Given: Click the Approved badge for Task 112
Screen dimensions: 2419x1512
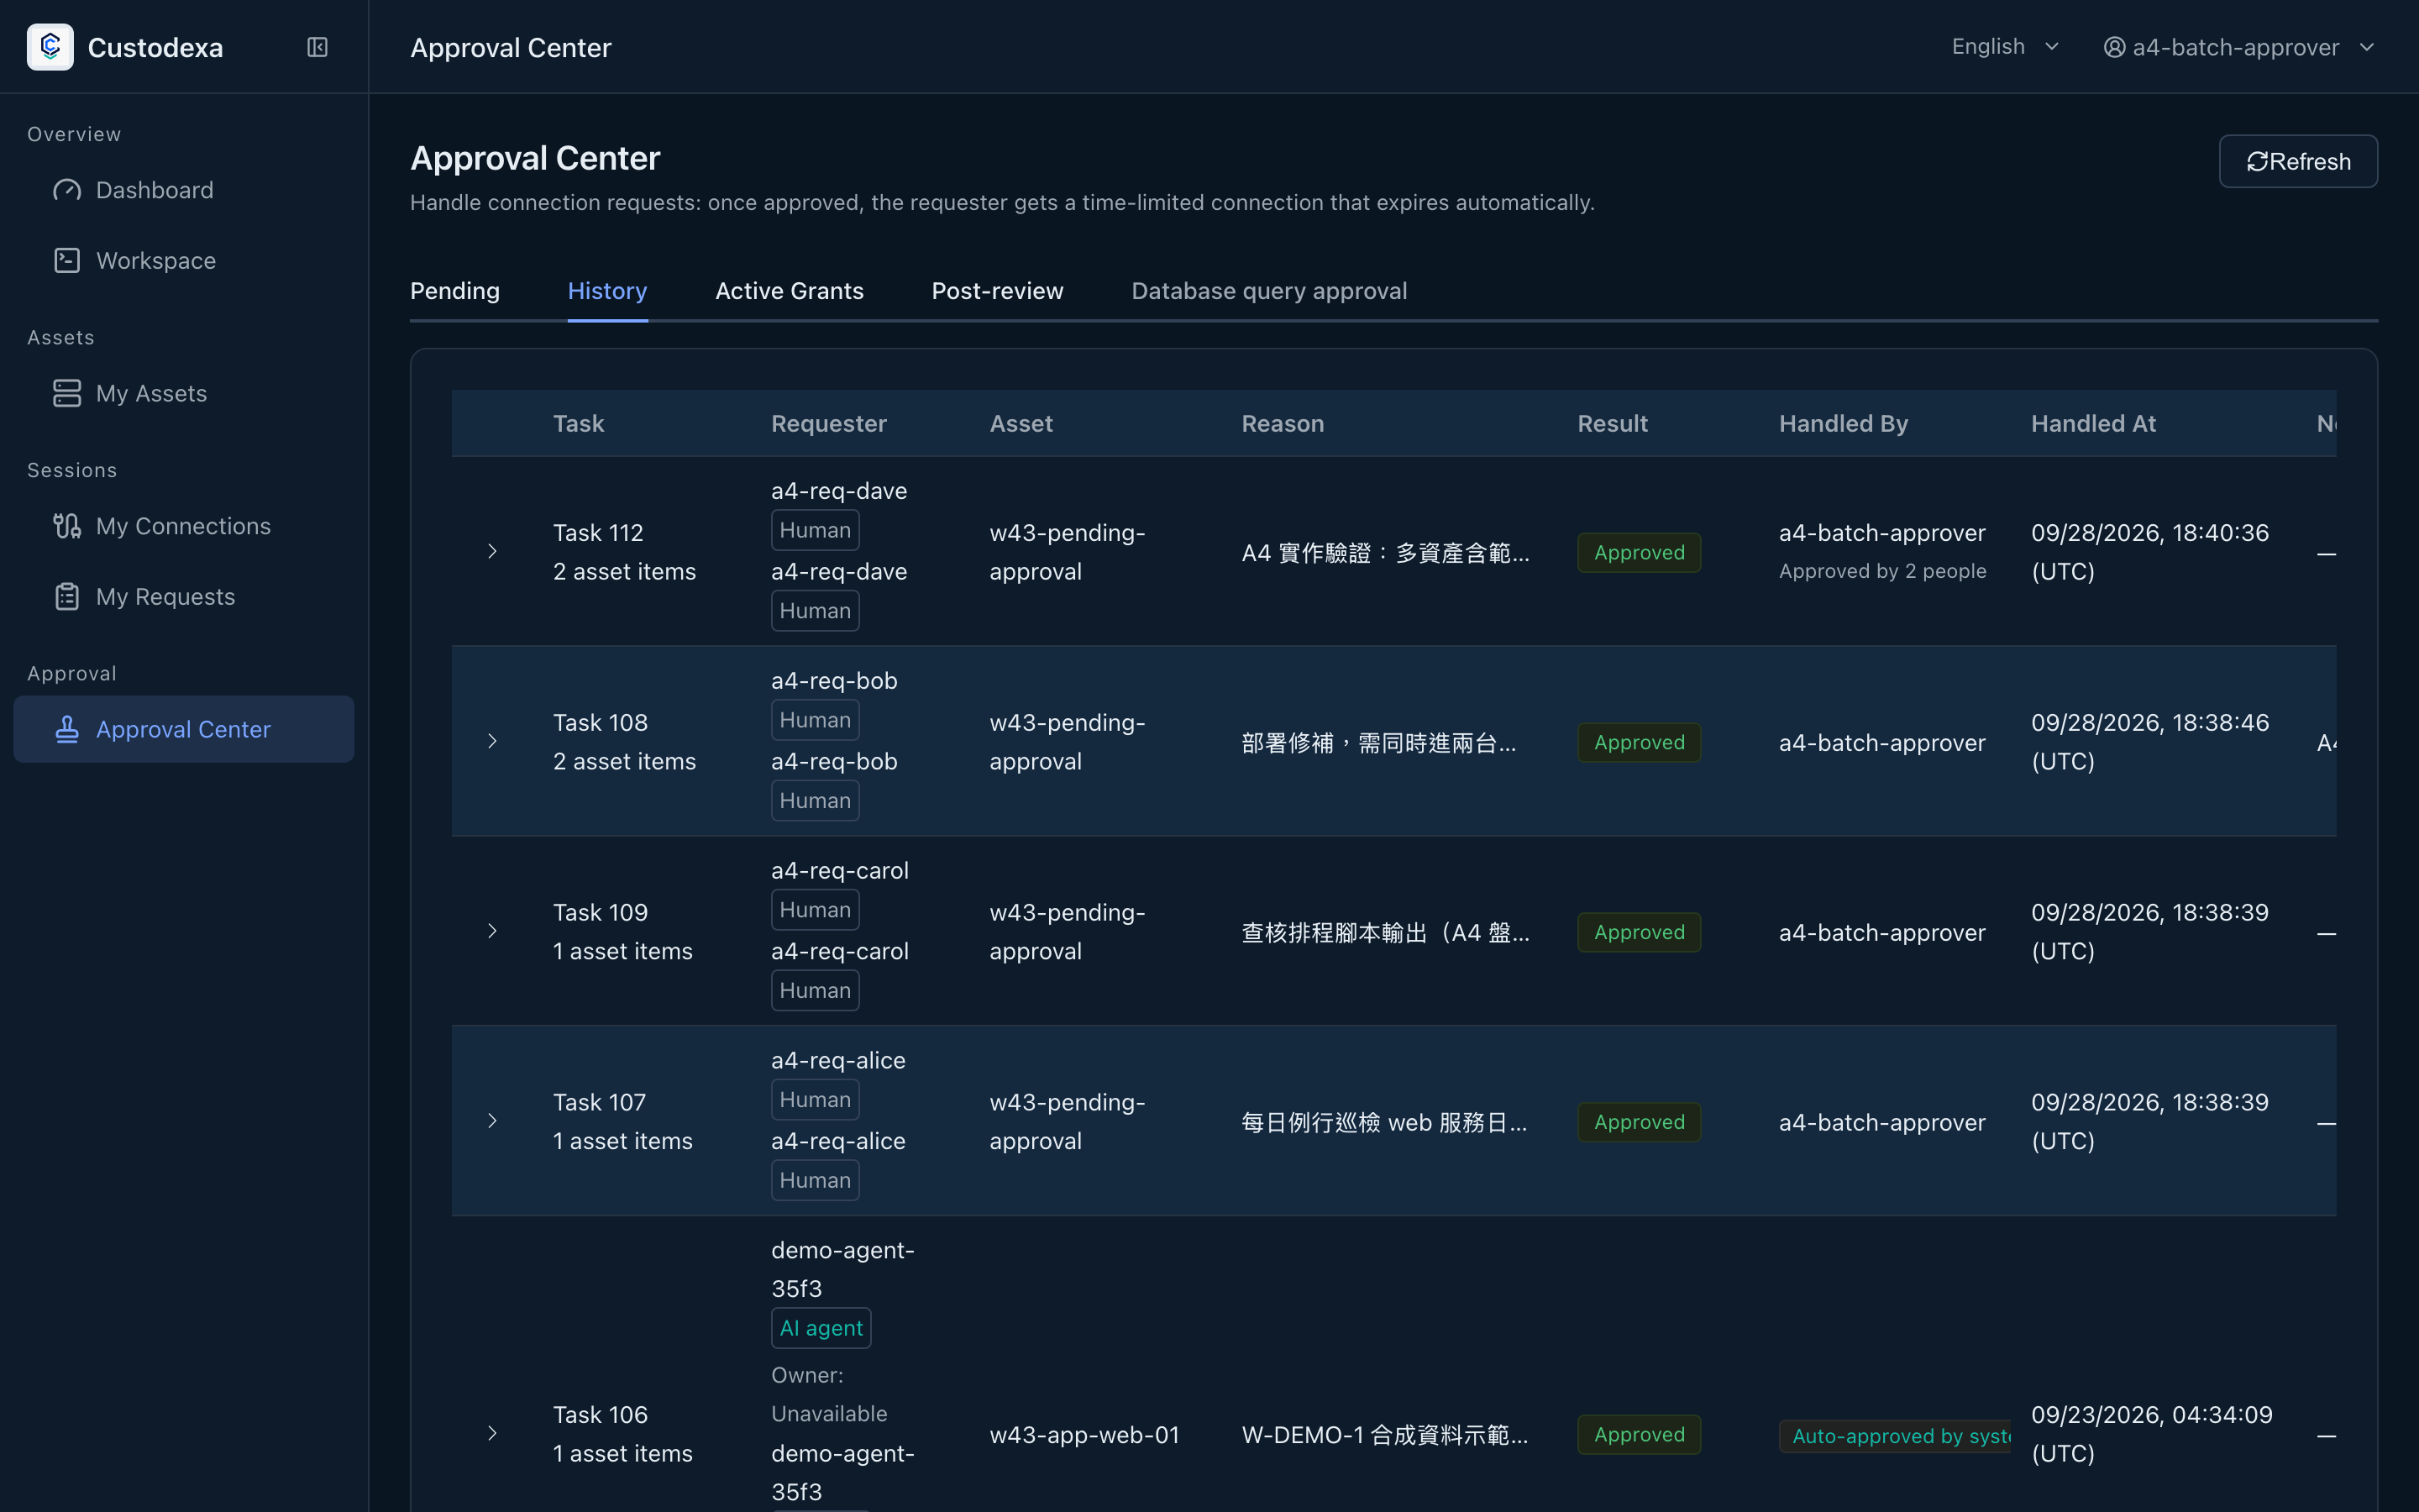Looking at the screenshot, I should (1639, 552).
